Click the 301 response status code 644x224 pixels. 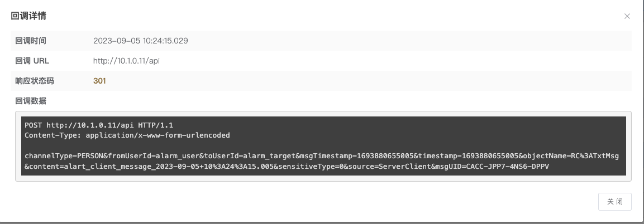pyautogui.click(x=99, y=81)
